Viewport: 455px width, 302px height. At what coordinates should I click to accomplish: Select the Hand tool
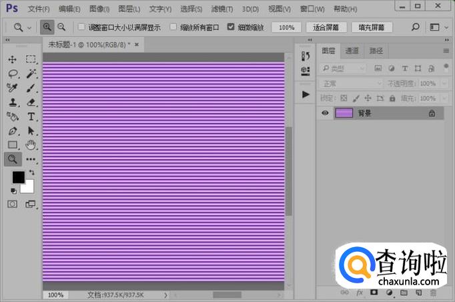(x=31, y=144)
